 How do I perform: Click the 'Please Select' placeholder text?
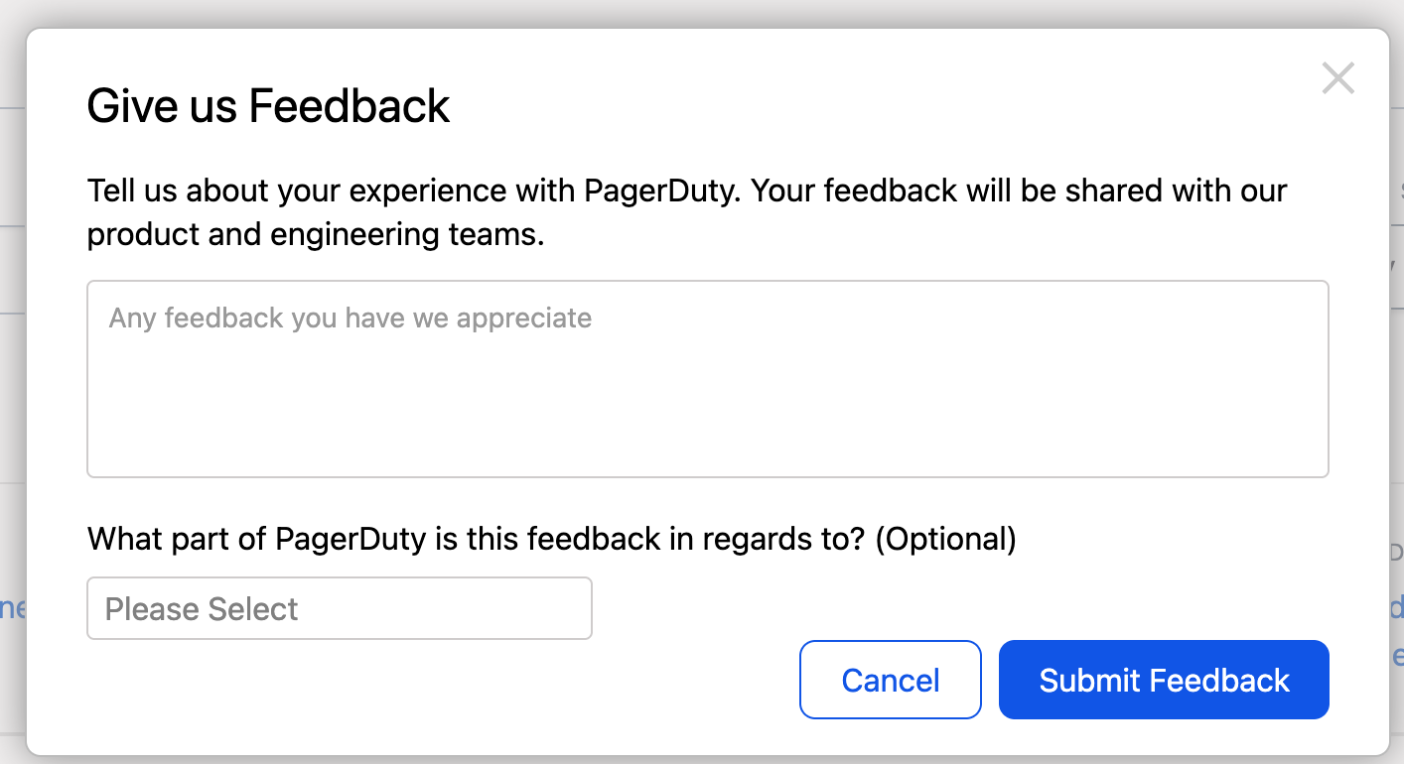coord(202,608)
